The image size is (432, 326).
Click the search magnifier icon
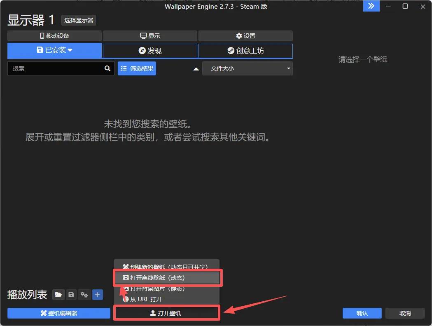(107, 68)
